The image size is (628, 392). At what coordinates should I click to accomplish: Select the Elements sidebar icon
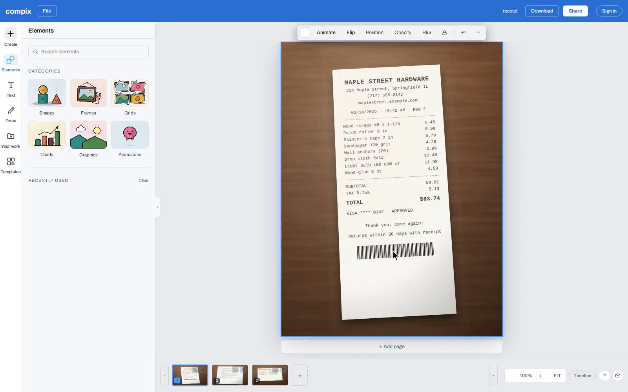[x=11, y=63]
